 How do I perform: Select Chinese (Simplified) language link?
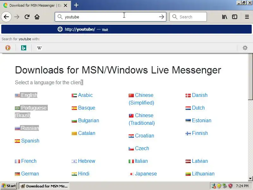coord(141,99)
